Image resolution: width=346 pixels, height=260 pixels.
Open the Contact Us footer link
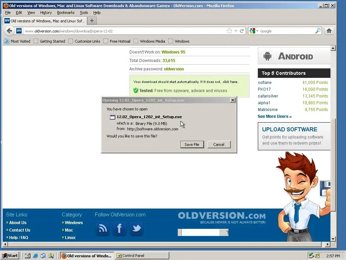[x=20, y=230]
